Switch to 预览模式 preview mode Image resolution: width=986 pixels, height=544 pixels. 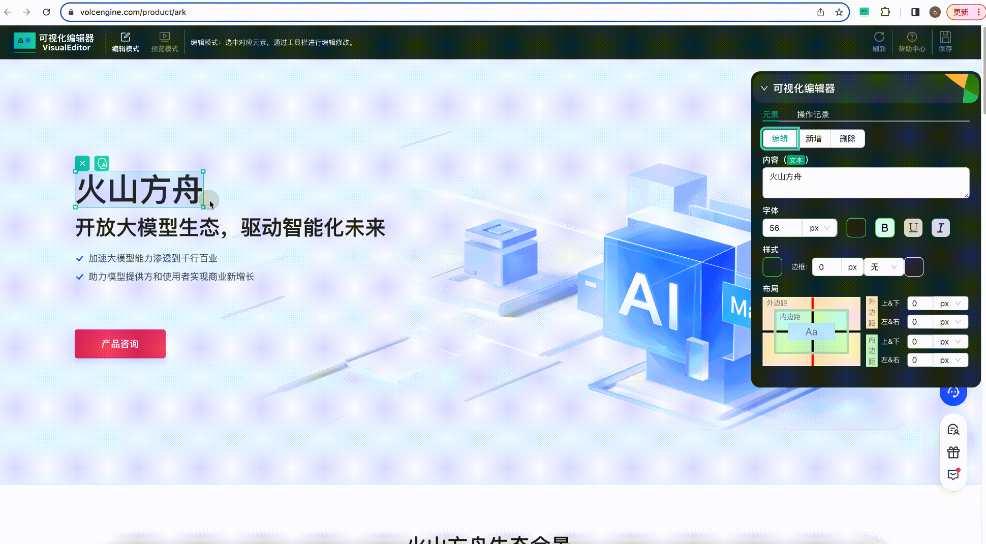click(165, 42)
